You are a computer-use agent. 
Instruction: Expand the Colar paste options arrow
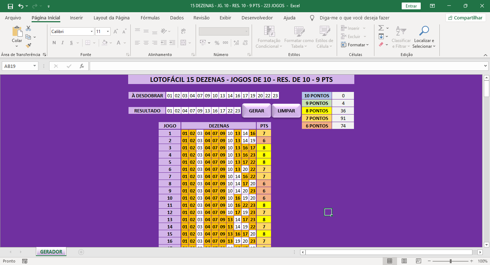[17, 46]
